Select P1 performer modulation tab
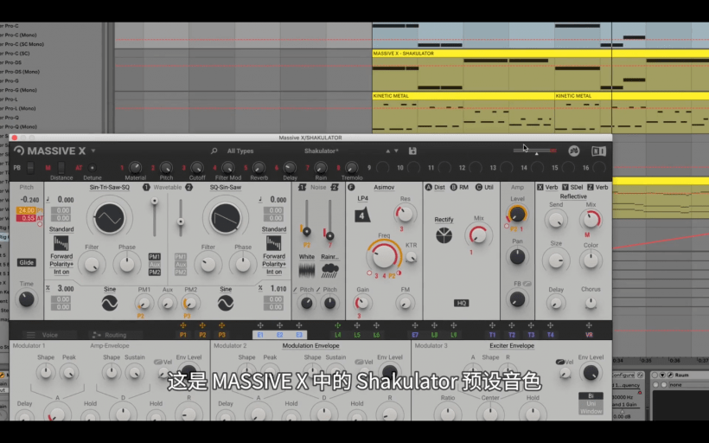Viewport: 709px width, 443px height. coord(183,335)
